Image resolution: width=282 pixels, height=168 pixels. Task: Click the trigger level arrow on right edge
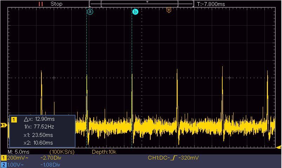278,147
